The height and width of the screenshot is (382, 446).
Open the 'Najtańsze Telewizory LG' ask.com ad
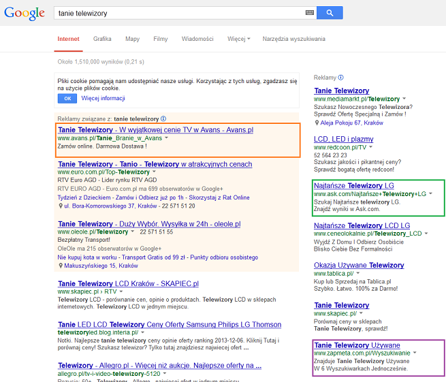tap(354, 186)
